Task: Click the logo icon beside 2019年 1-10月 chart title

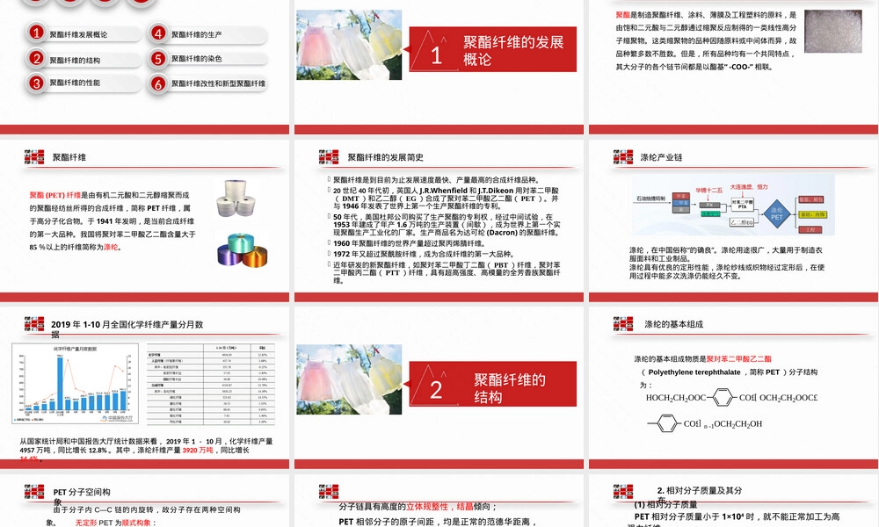Action: 34,324
